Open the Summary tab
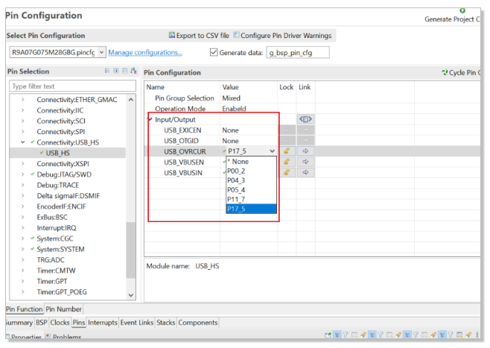Viewport: 490px width, 348px height. pyautogui.click(x=19, y=323)
